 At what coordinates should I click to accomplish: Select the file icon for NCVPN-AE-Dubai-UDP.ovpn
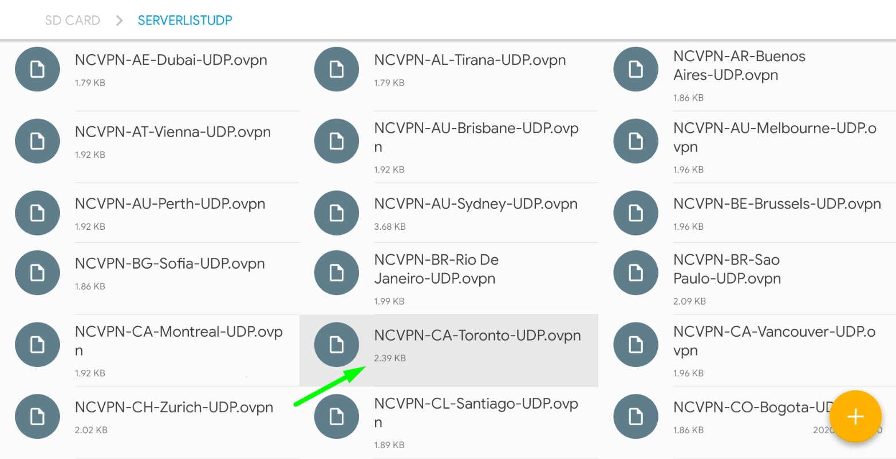point(37,69)
